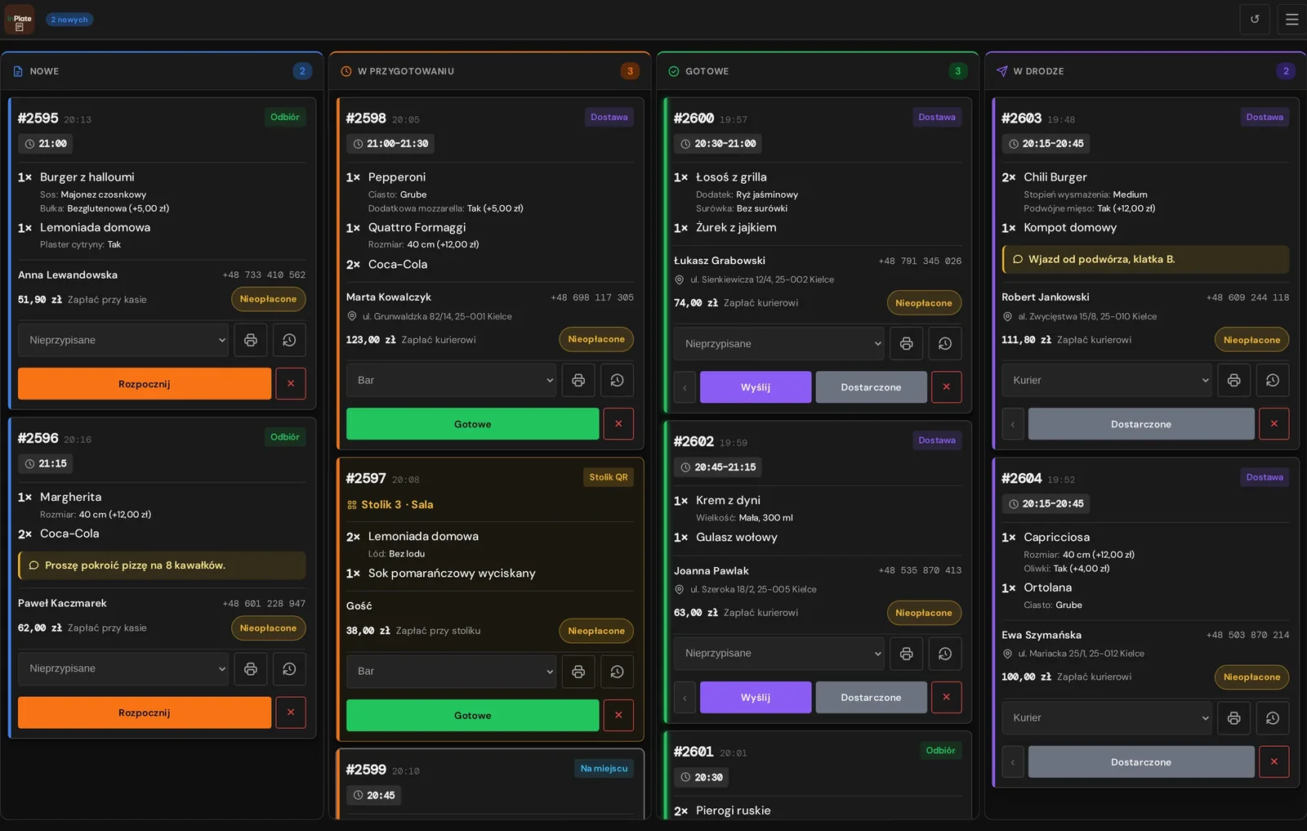
Task: View history of order #2596
Action: (x=289, y=668)
